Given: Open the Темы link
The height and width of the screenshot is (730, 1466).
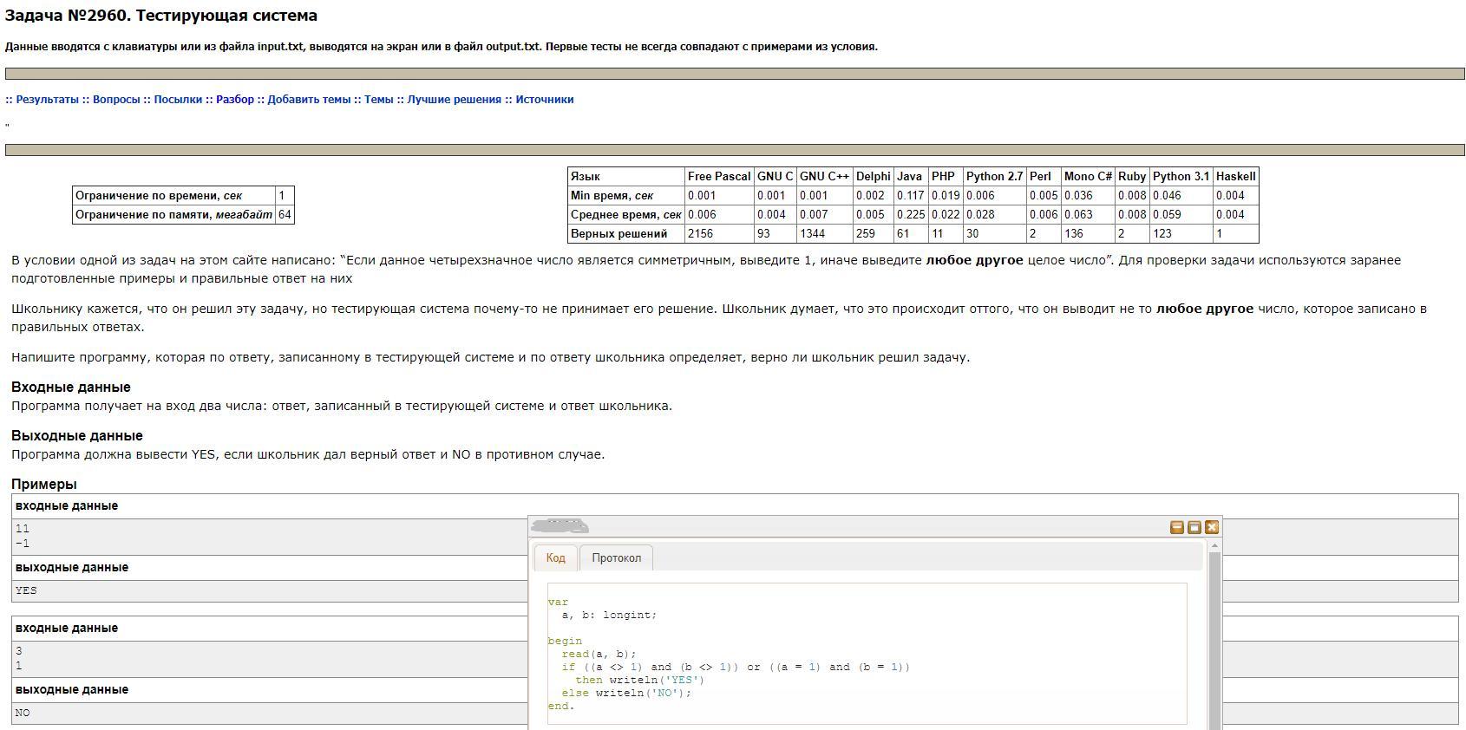Looking at the screenshot, I should coord(378,100).
